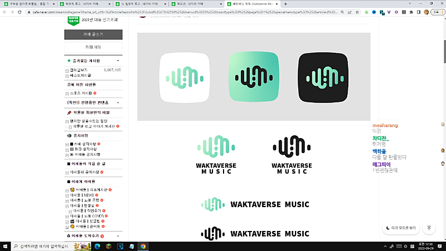Open Microsoft Edge from the taskbar

point(97,246)
